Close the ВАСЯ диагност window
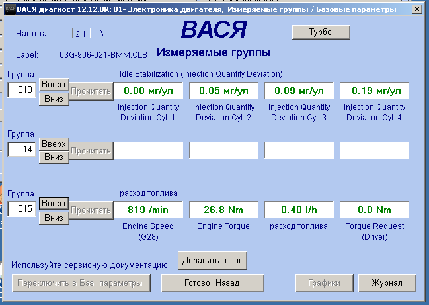429x305 pixels. 415,9
